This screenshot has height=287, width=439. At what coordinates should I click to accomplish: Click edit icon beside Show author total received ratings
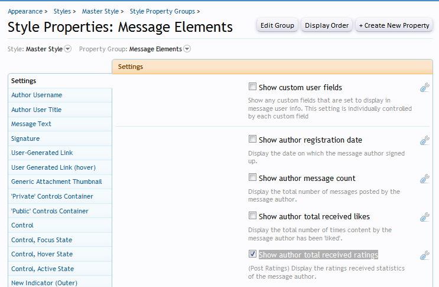click(x=424, y=255)
